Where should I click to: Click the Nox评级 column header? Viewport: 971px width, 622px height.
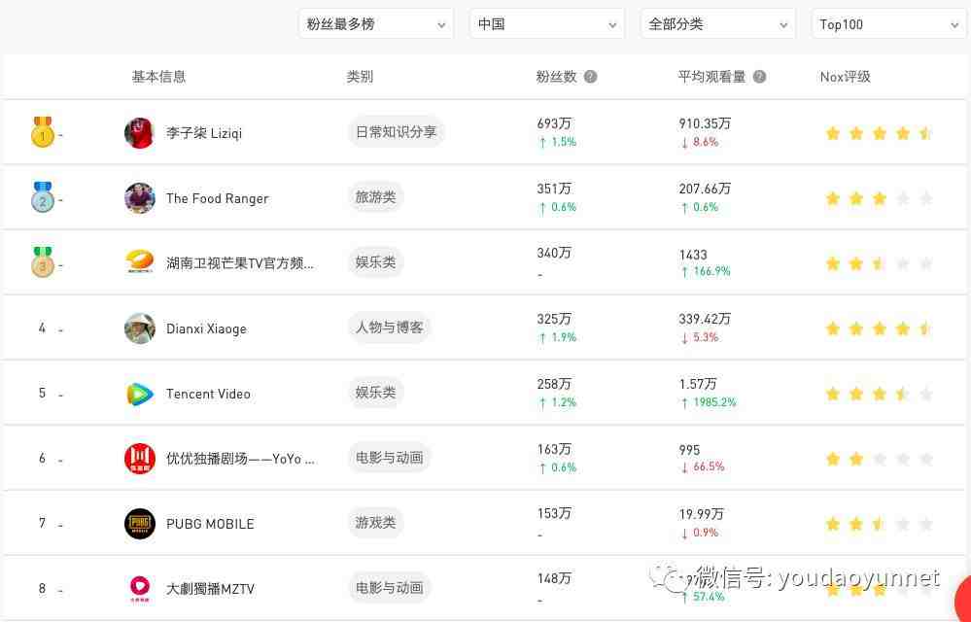tap(846, 77)
